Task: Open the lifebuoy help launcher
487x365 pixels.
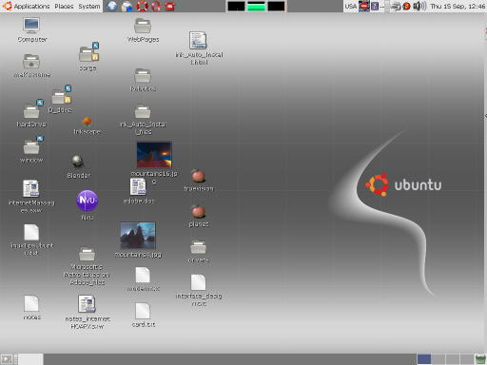Action: click(142, 6)
